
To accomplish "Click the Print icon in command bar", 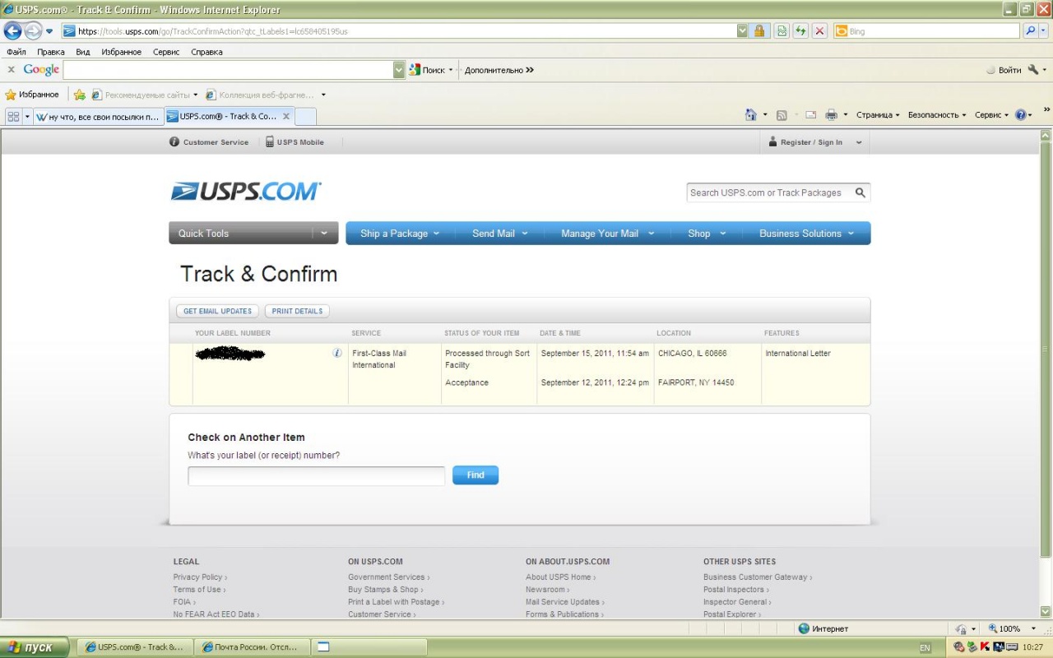I will tap(831, 115).
